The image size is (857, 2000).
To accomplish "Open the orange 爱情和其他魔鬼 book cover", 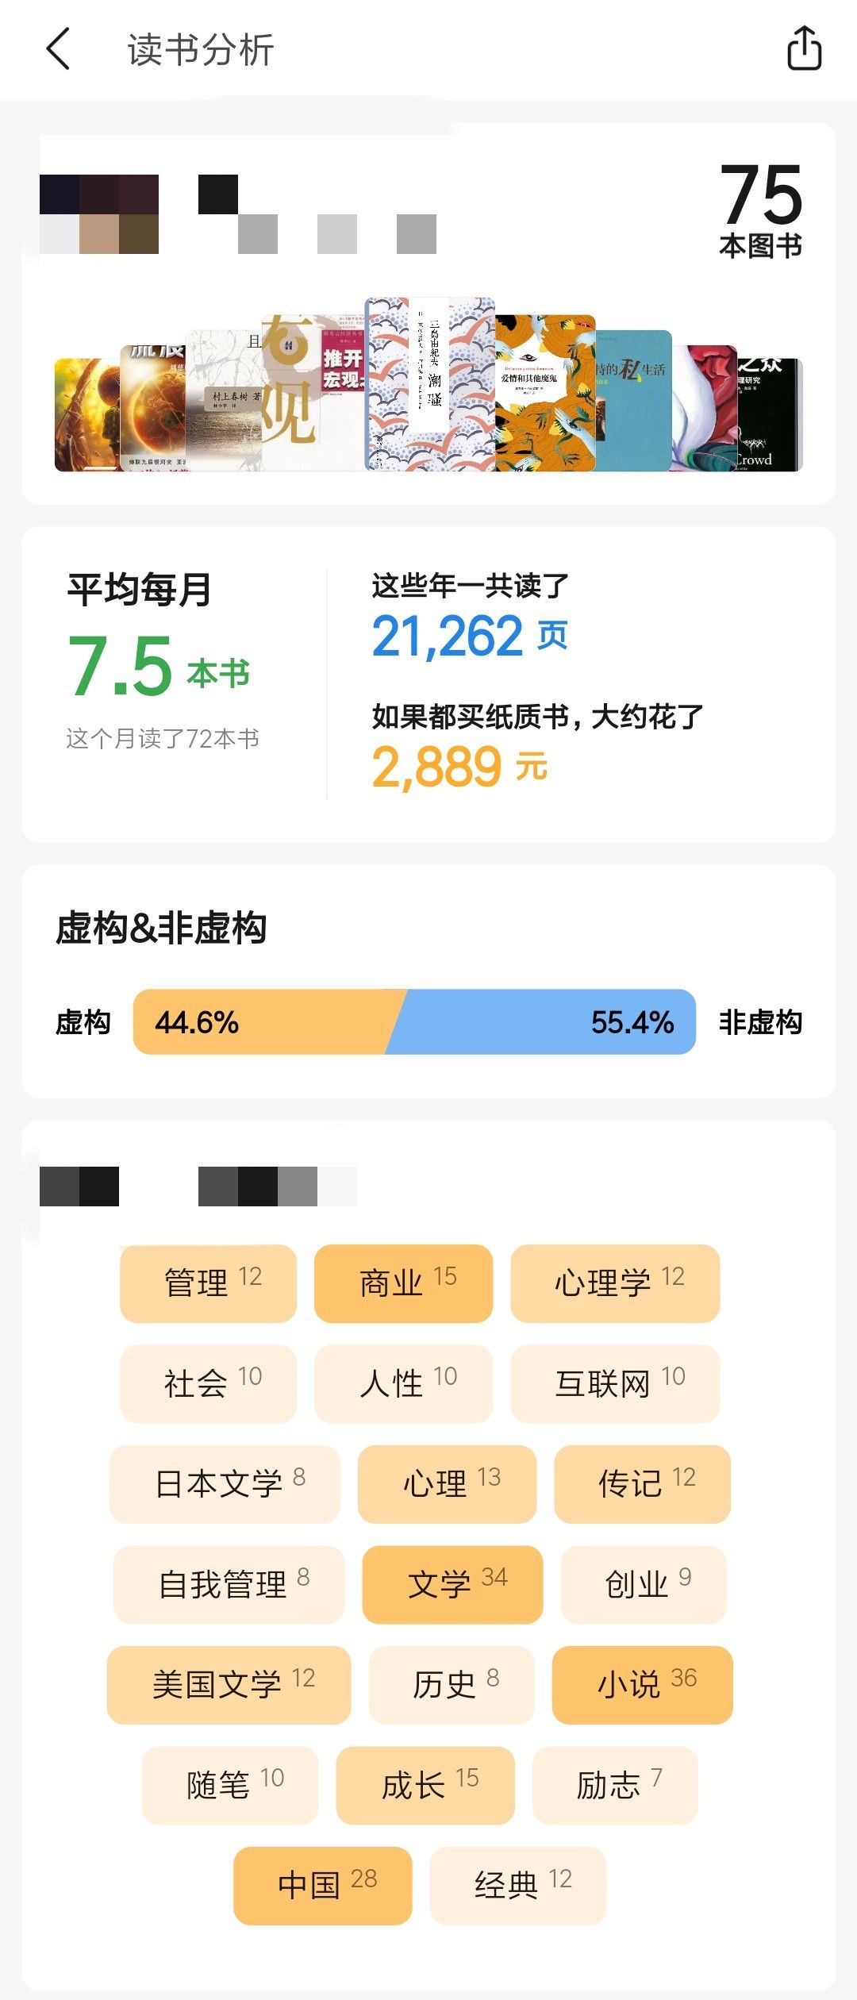I will pos(544,393).
